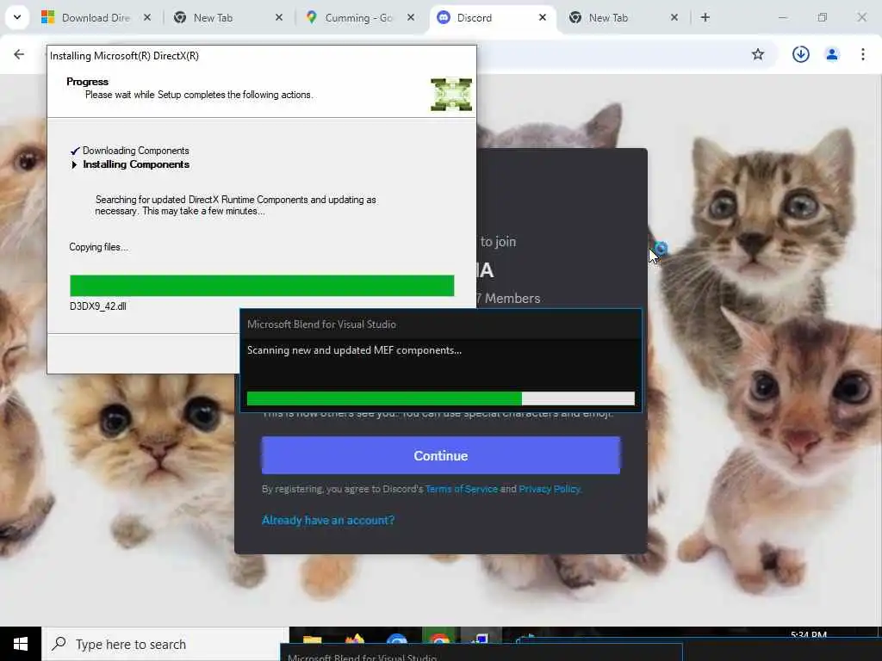The height and width of the screenshot is (661, 882).
Task: Click the Members count on Discord invite
Action: click(x=509, y=299)
